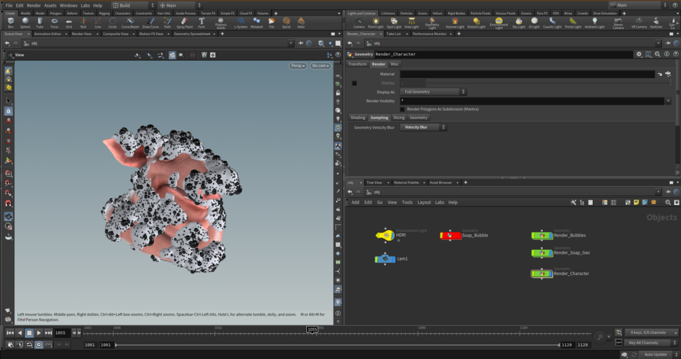681x359 pixels.
Task: Open the Display As Full Geometry dropdown
Action: [x=433, y=92]
